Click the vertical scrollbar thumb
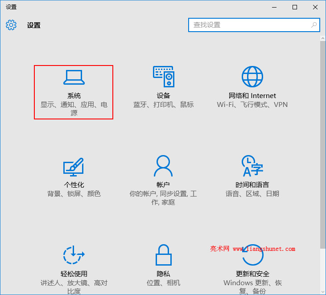This screenshot has height=295, width=326. point(323,144)
